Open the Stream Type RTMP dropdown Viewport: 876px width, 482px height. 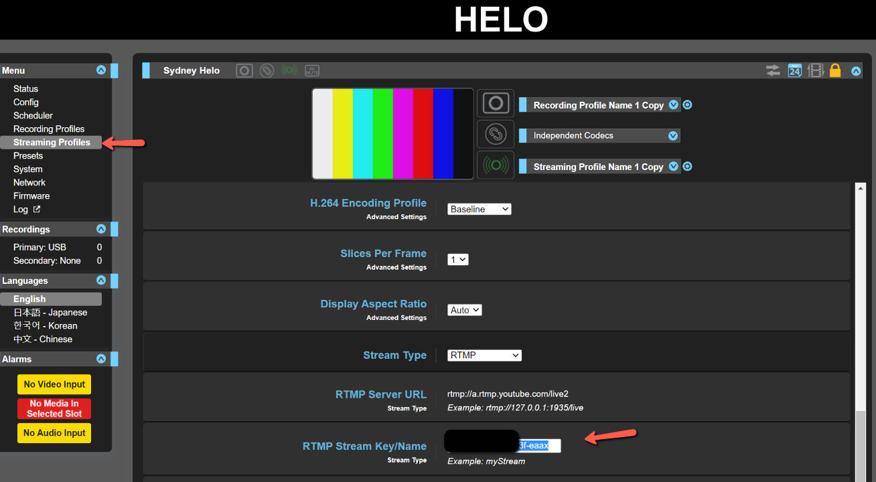pos(485,355)
